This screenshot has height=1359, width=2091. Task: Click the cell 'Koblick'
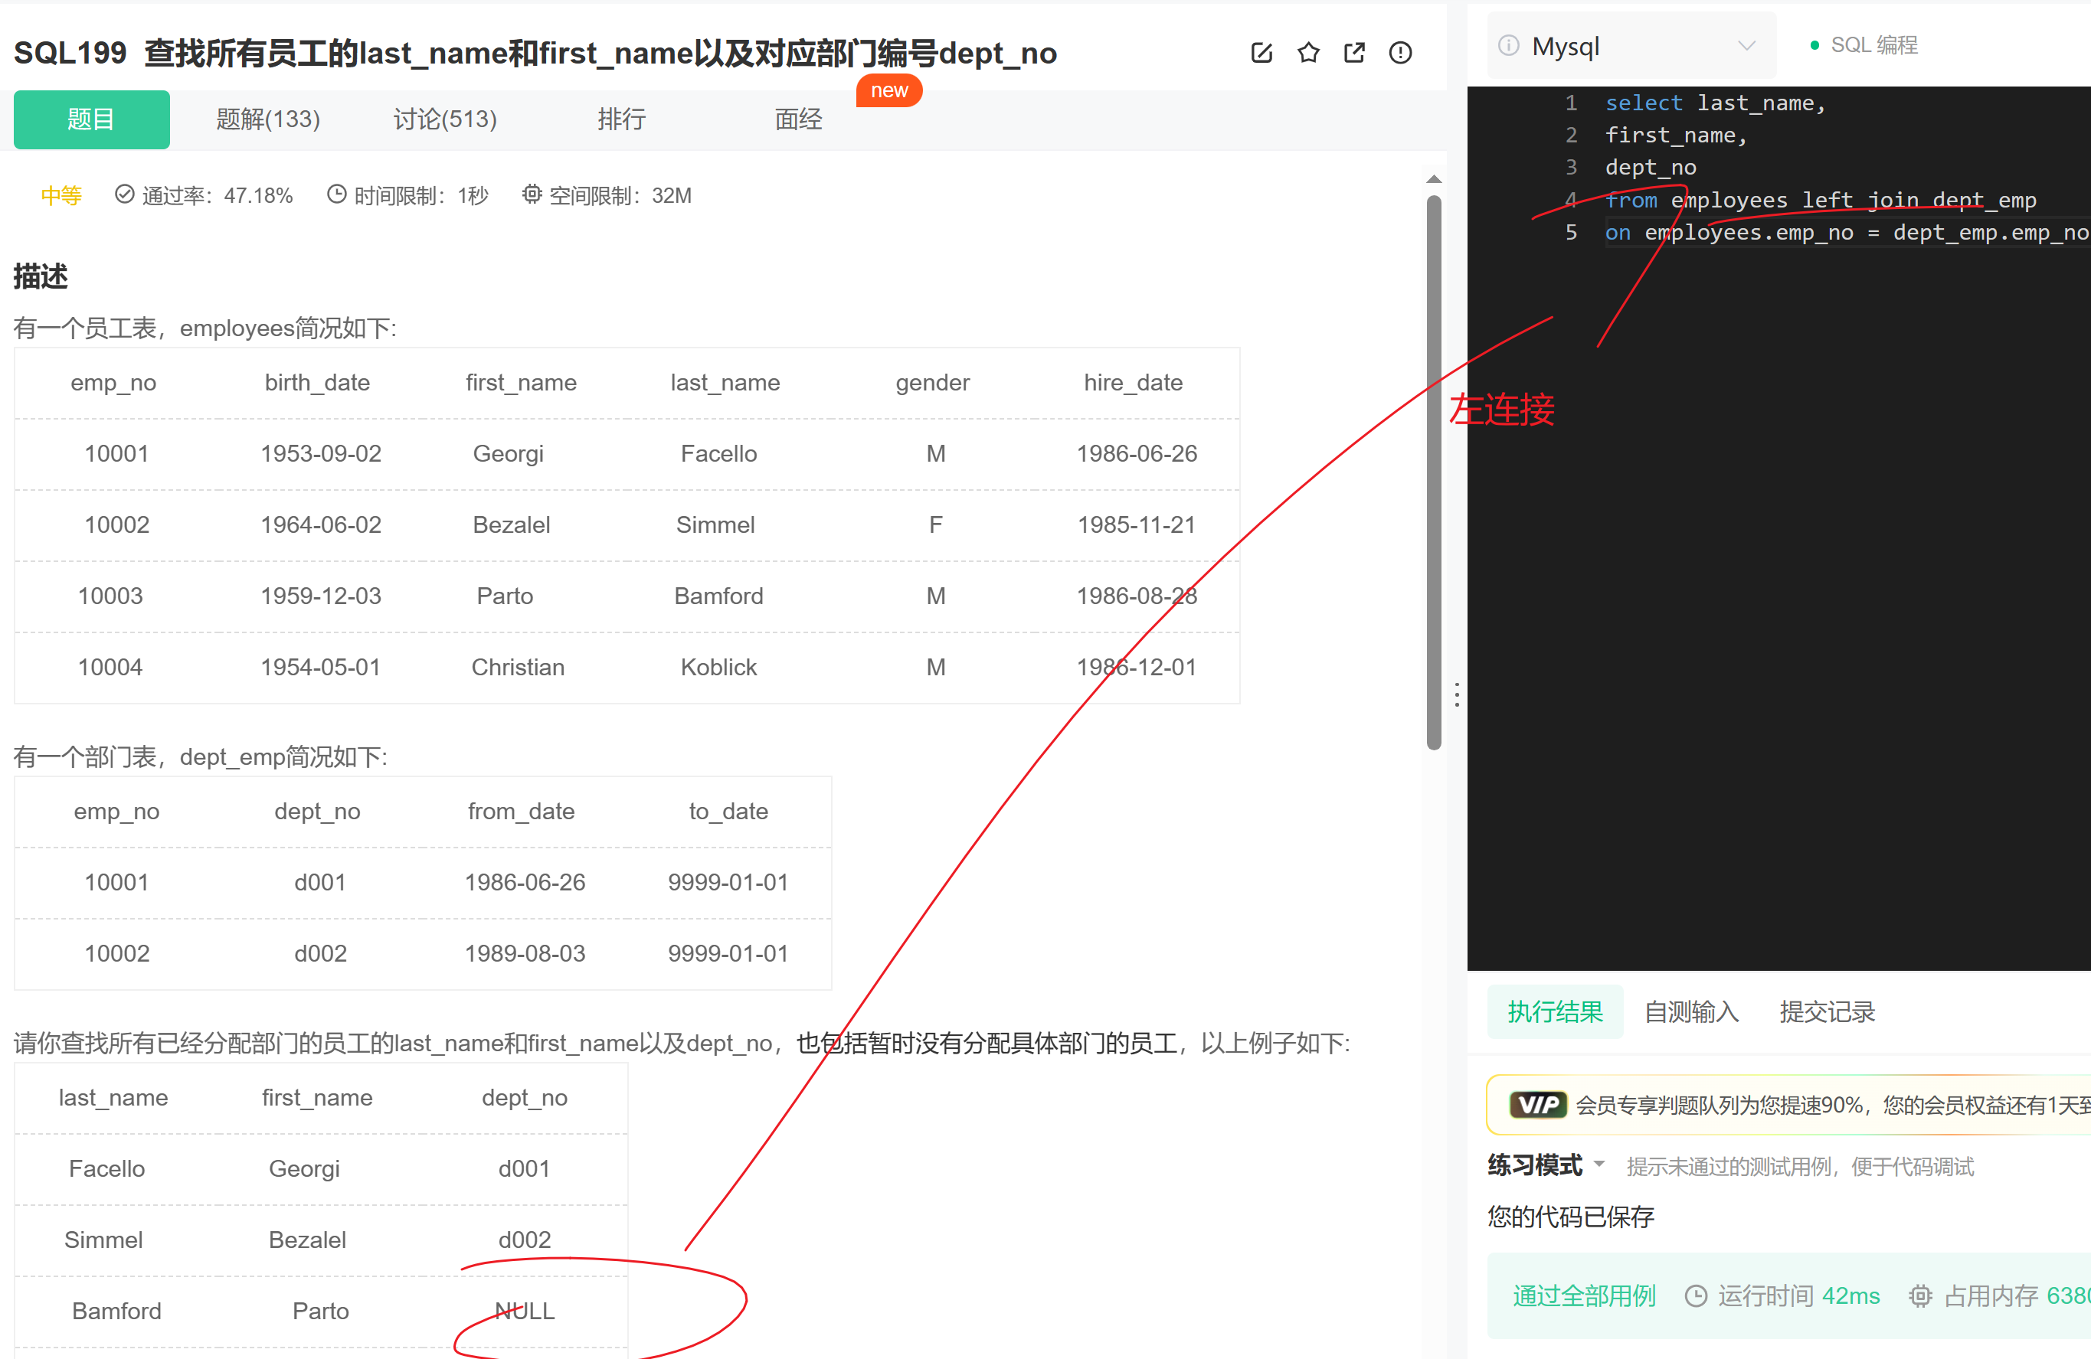pos(718,667)
